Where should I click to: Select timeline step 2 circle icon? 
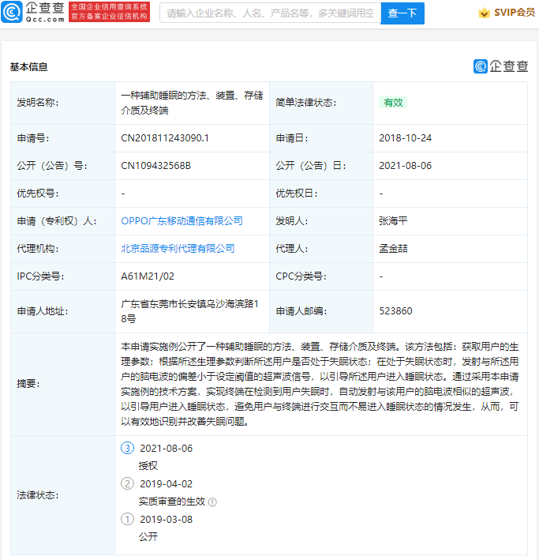127,483
